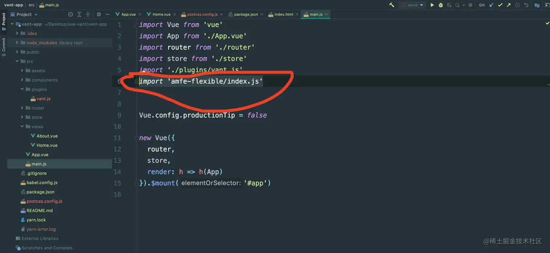The width and height of the screenshot is (550, 253).
Task: Close the index.html tab
Action: (297, 15)
